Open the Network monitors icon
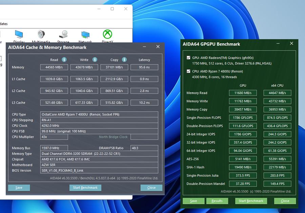305x213 pixels. point(85,35)
